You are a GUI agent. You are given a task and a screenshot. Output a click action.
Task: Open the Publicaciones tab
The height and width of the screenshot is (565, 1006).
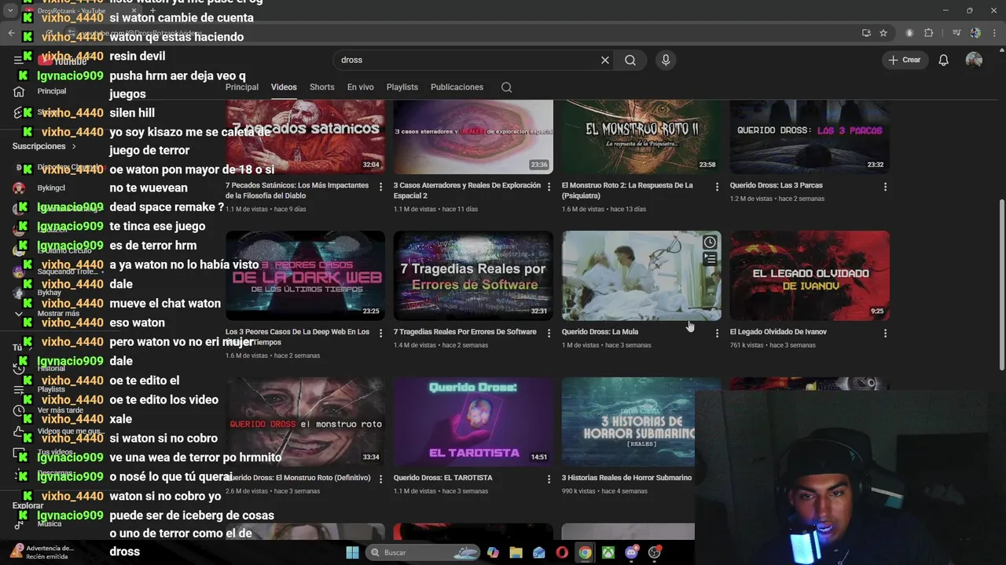point(457,87)
